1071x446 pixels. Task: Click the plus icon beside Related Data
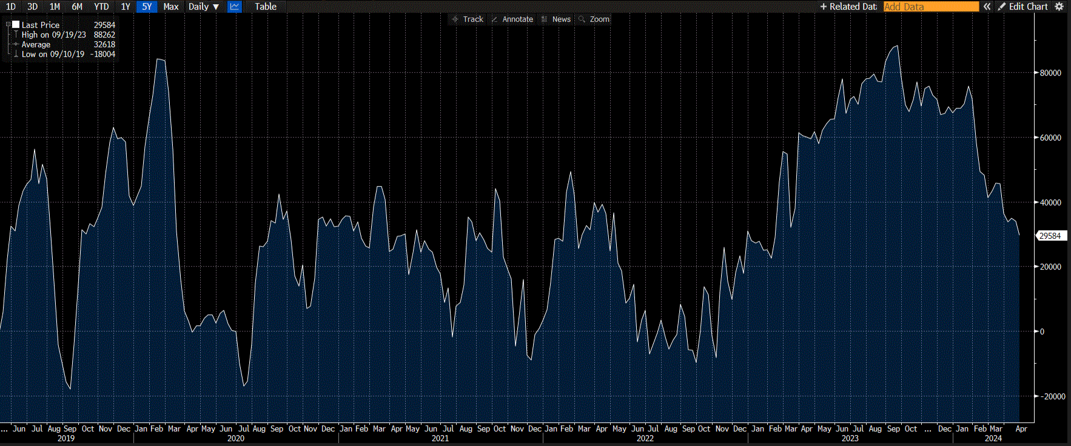[x=824, y=7]
